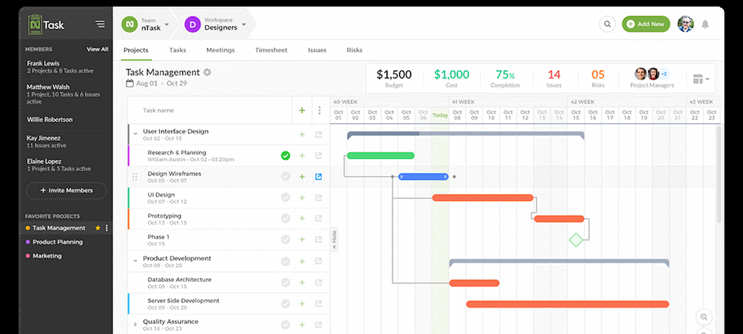Open the Timesheet tab
743x334 pixels.
tap(271, 50)
